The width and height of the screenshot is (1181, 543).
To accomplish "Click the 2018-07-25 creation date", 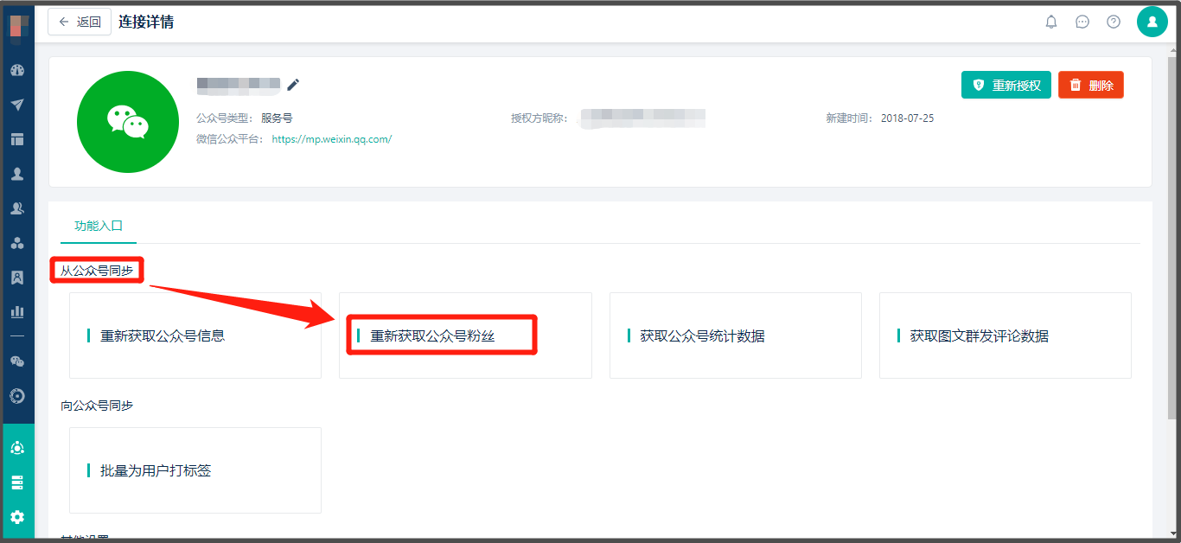I will (907, 118).
